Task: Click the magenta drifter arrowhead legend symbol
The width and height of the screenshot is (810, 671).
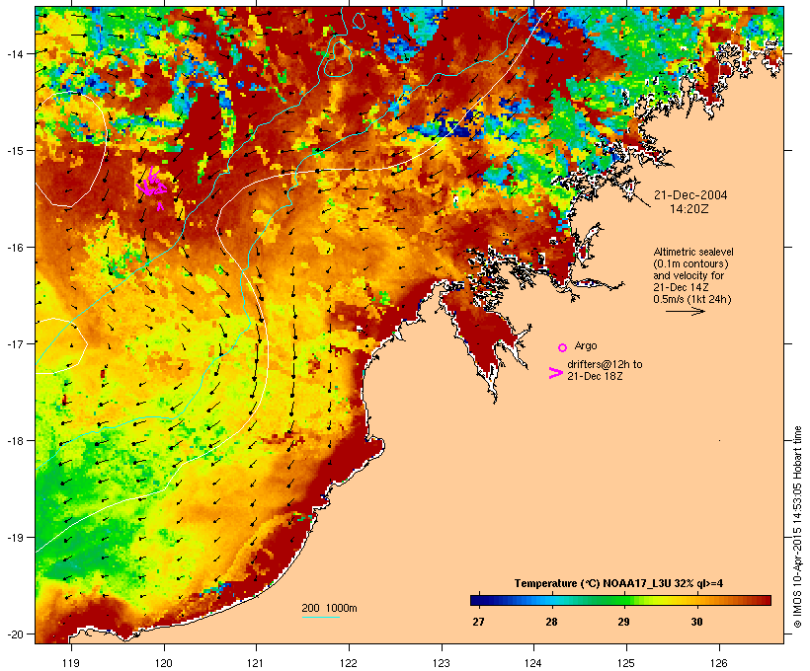Action: pos(555,373)
